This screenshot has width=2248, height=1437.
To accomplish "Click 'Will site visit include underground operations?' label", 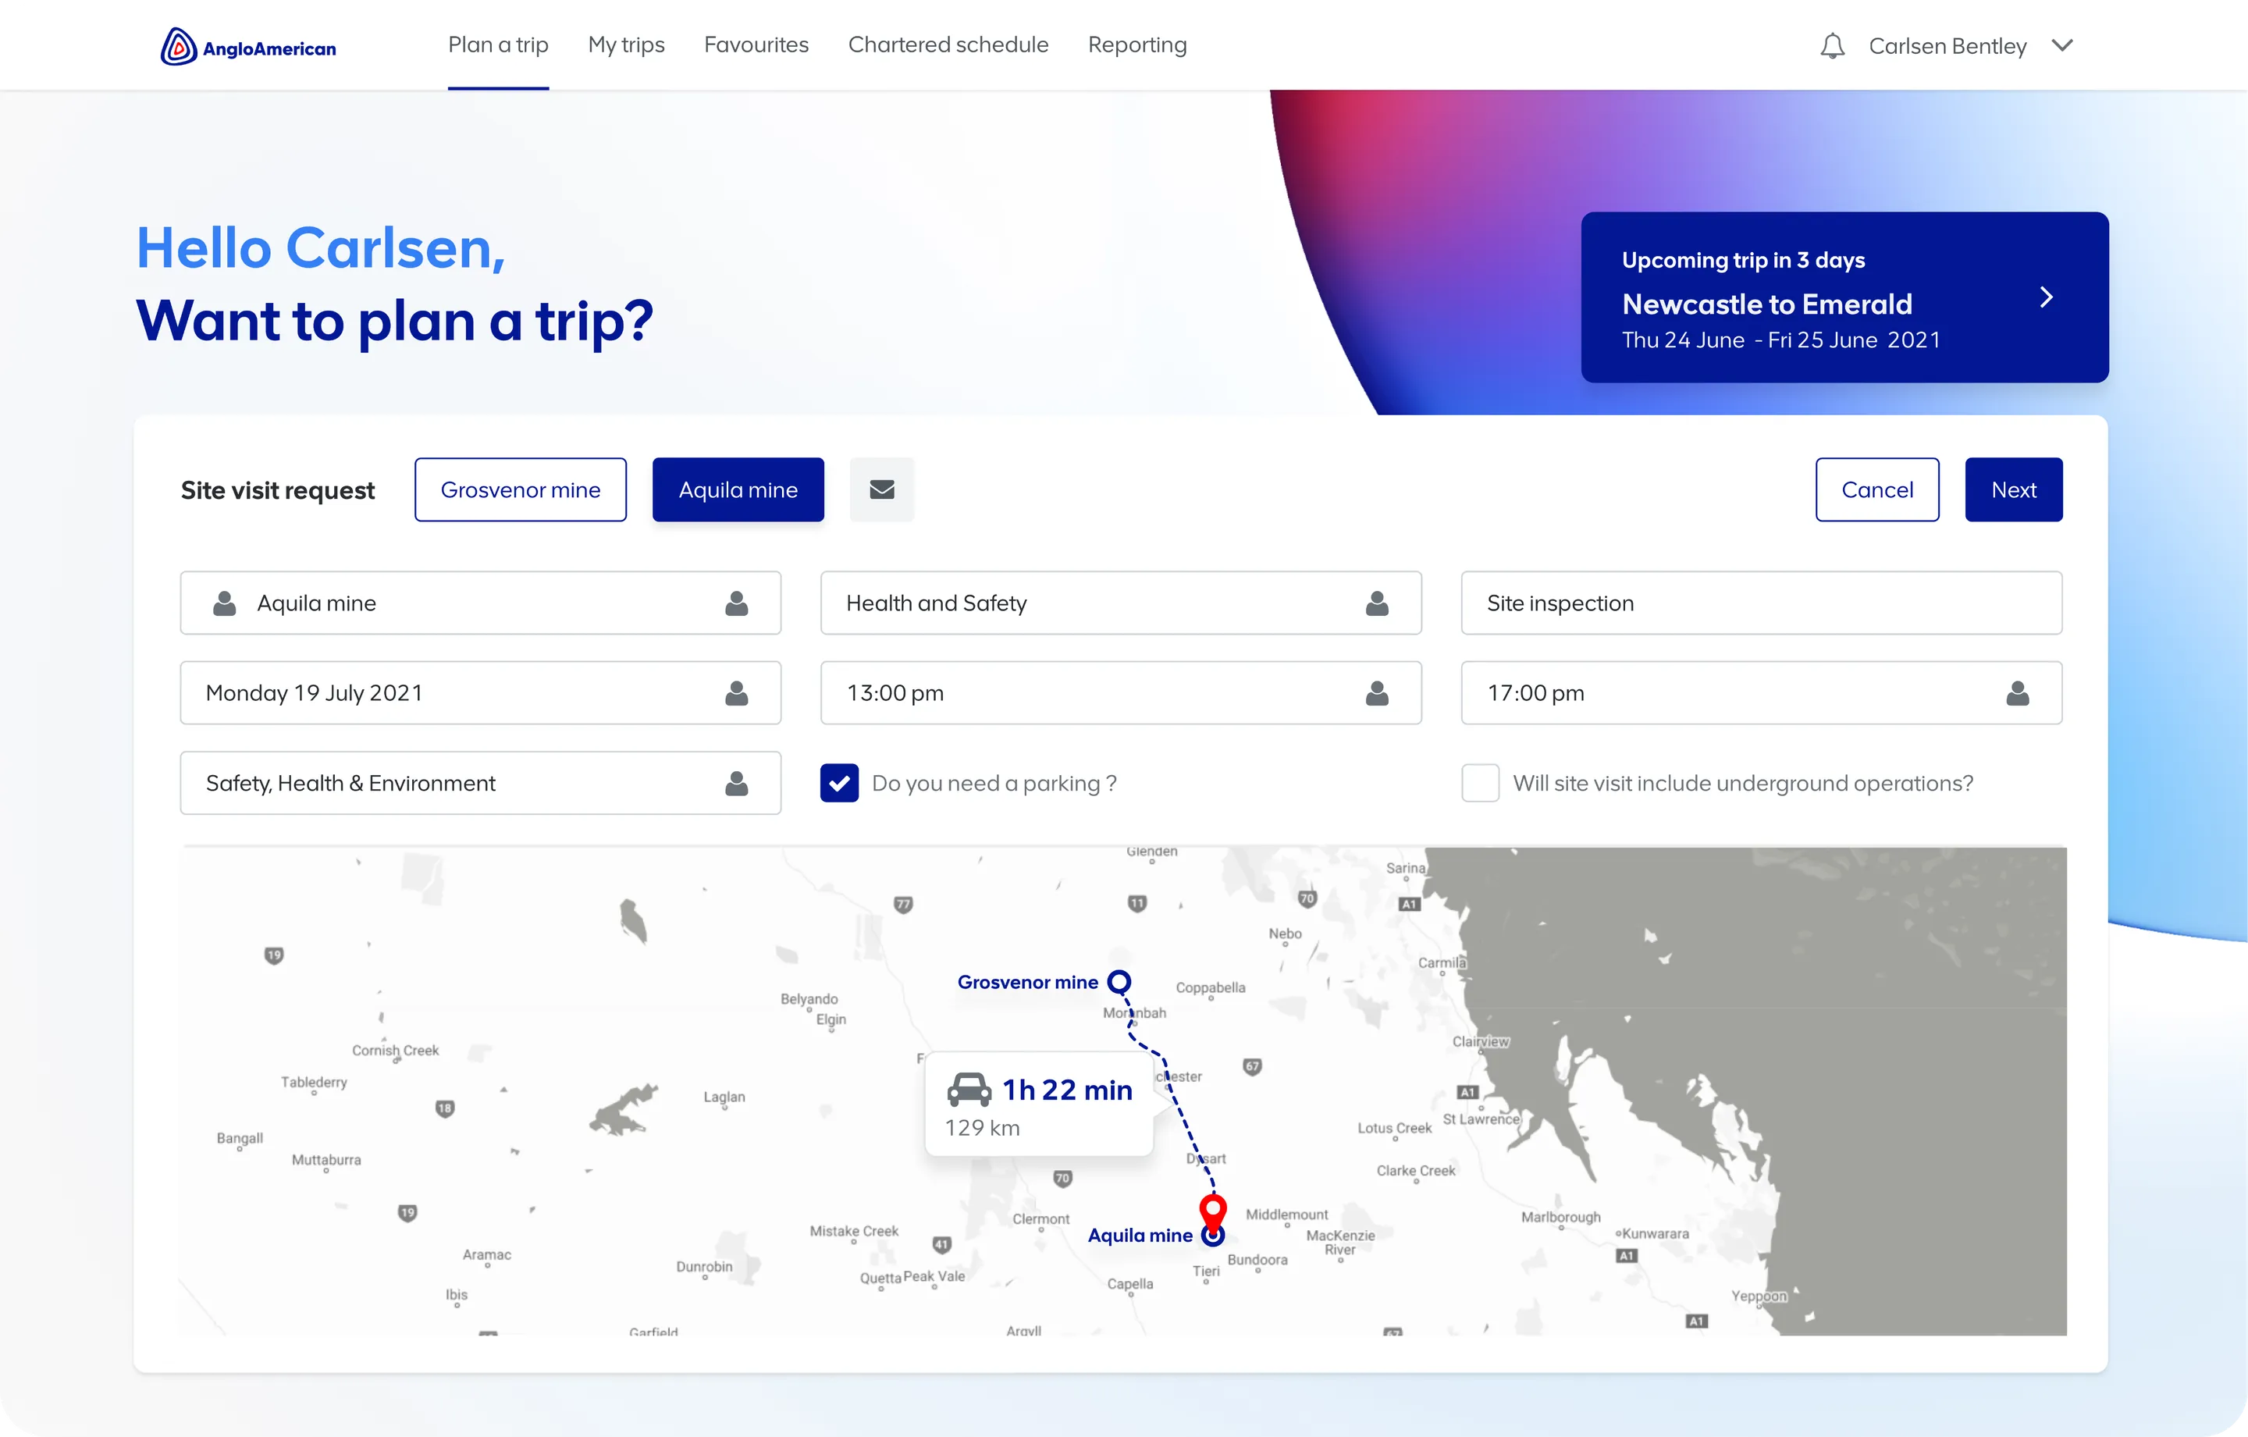I will pyautogui.click(x=1742, y=782).
